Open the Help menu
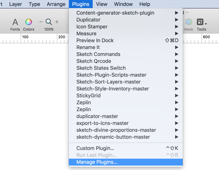Image resolution: width=219 pixels, height=170 pixels. [x=145, y=4]
